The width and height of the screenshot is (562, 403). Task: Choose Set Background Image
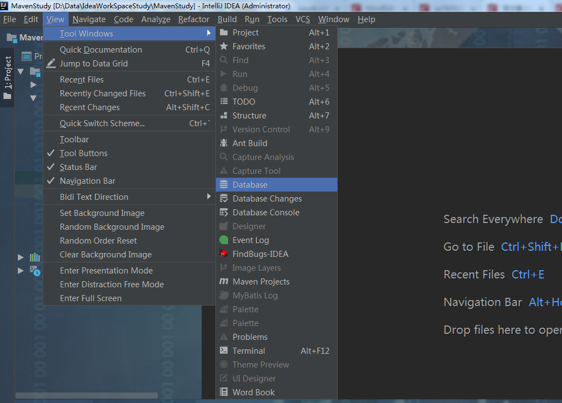129,213
